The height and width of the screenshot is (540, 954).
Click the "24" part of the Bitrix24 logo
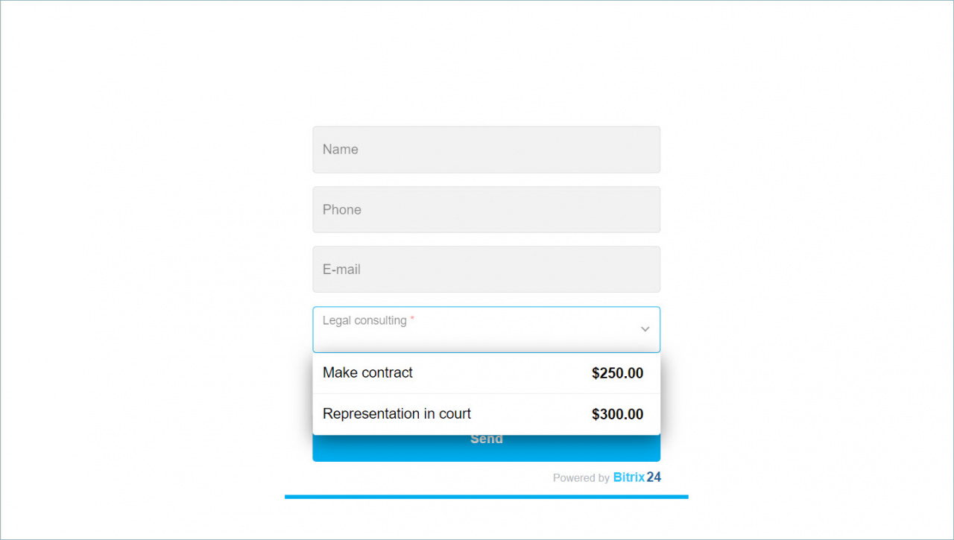pos(654,477)
